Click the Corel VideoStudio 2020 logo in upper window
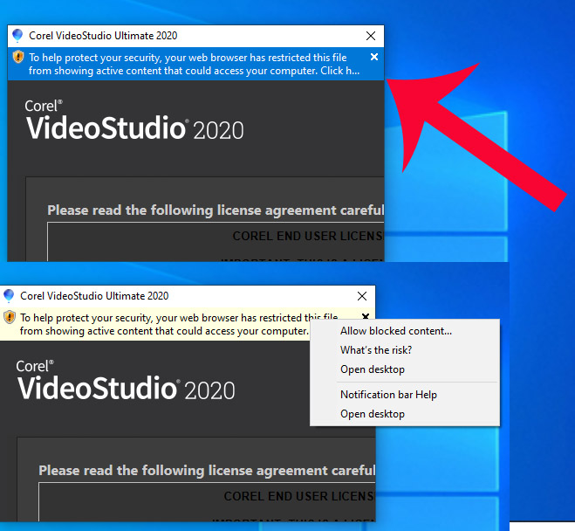 pos(134,121)
